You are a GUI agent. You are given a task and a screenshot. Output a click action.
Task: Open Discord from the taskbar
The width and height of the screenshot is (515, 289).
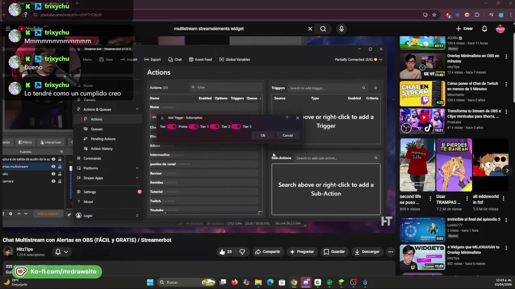[306, 282]
